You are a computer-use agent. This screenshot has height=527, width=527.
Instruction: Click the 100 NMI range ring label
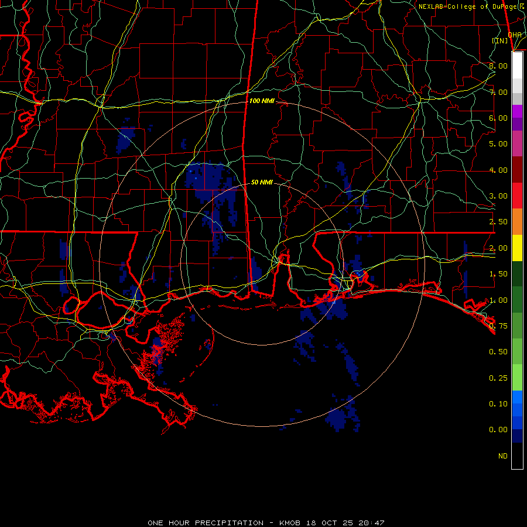262,101
